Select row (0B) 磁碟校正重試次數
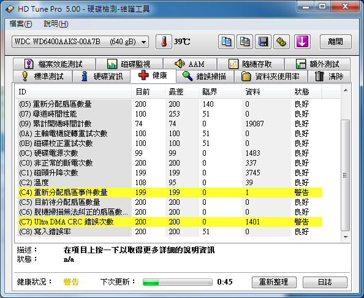Screen dimensions: 364x298 pos(170,143)
